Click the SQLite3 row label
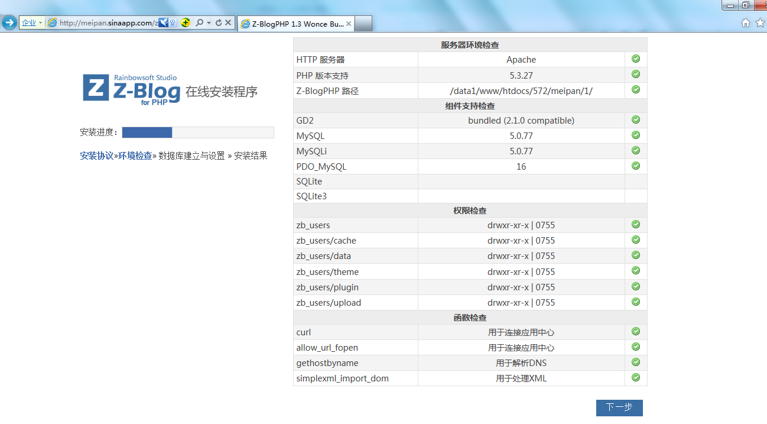767x424 pixels. click(311, 196)
